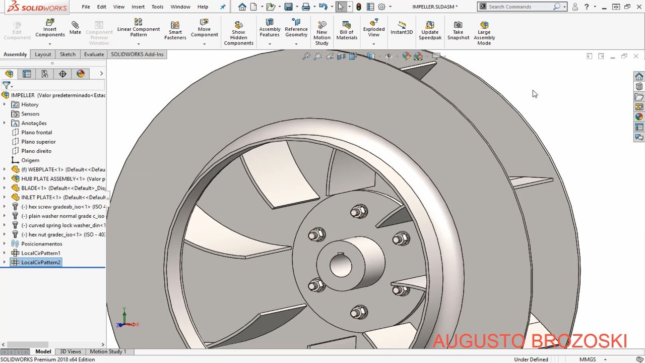Viewport: 645px width, 363px height.
Task: Click the Save icon in the toolbar
Action: point(288,7)
